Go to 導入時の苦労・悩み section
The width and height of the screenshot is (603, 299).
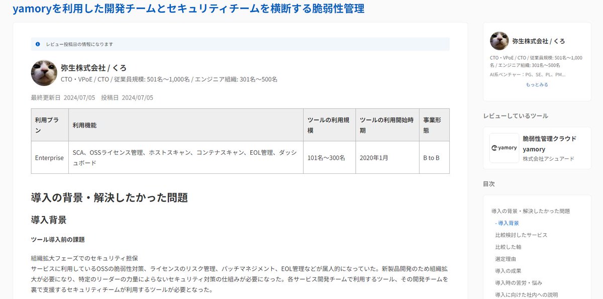(x=519, y=283)
